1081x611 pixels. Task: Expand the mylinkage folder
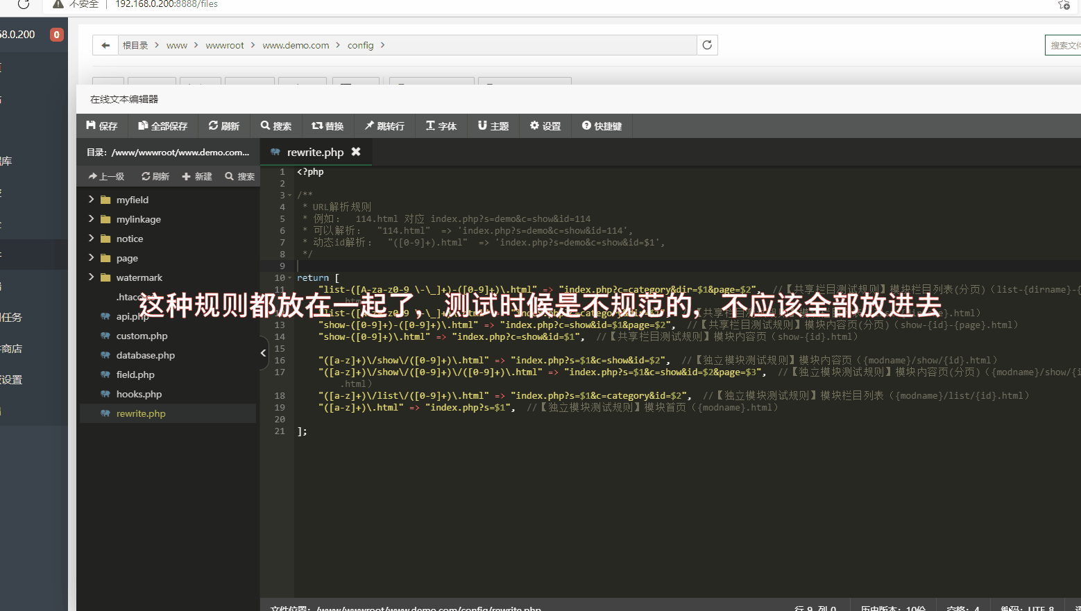coord(91,218)
